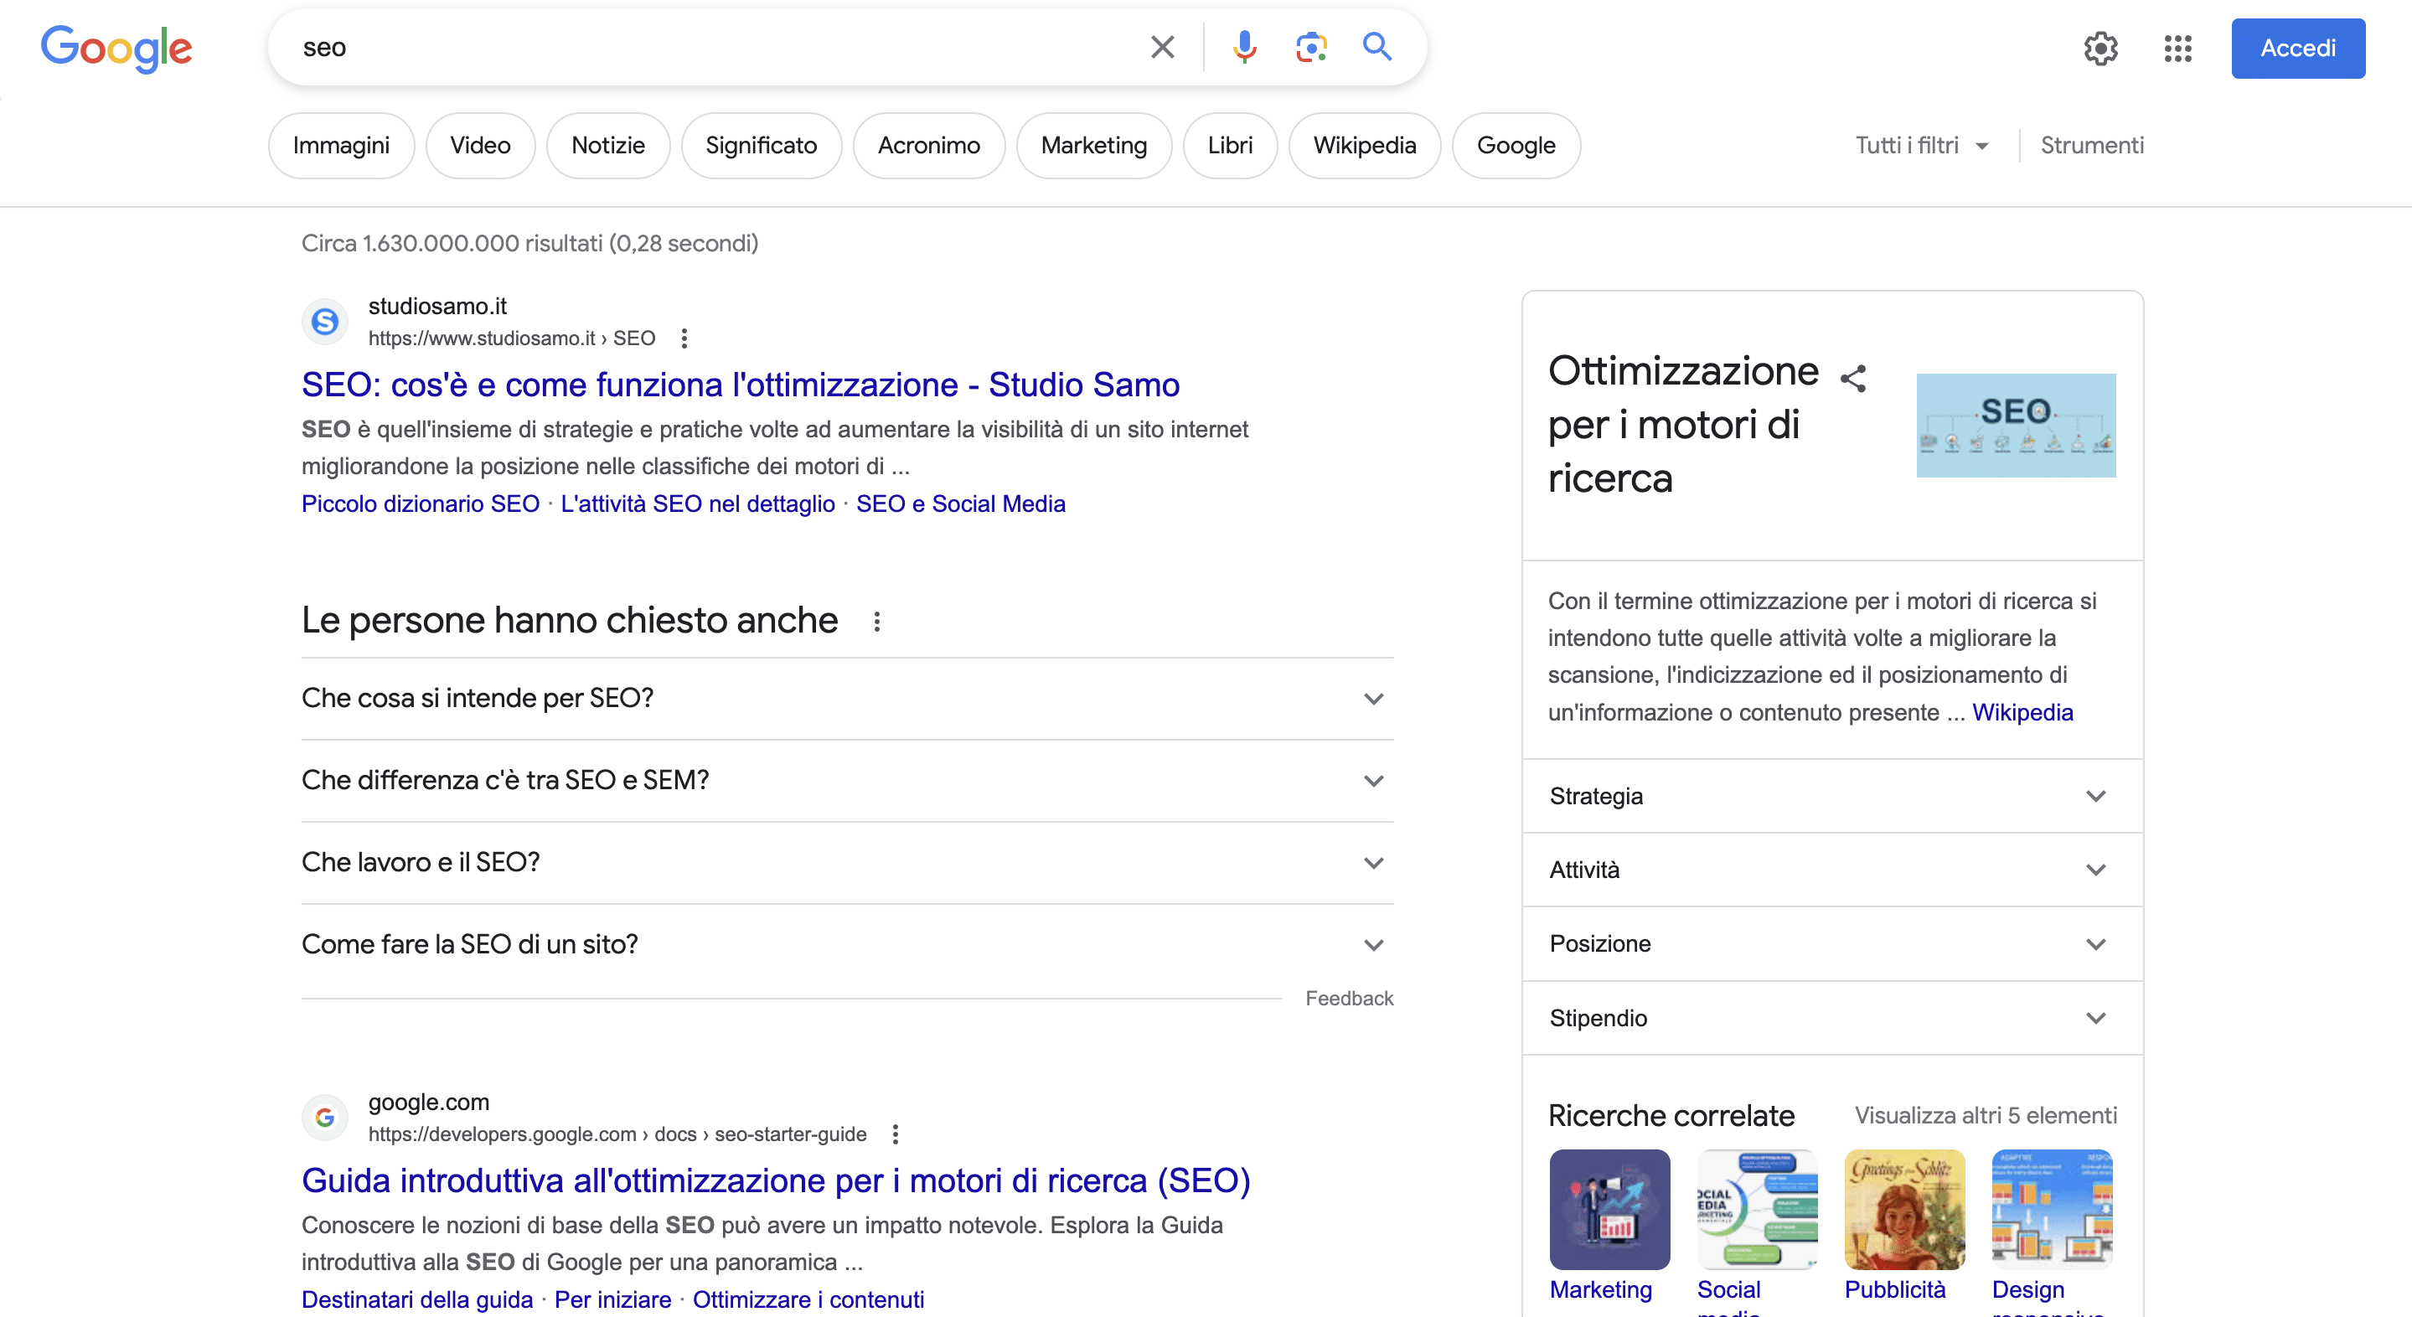Viewport: 2412px width, 1317px height.
Task: Open Marketing related search thumbnail
Action: click(x=1609, y=1210)
